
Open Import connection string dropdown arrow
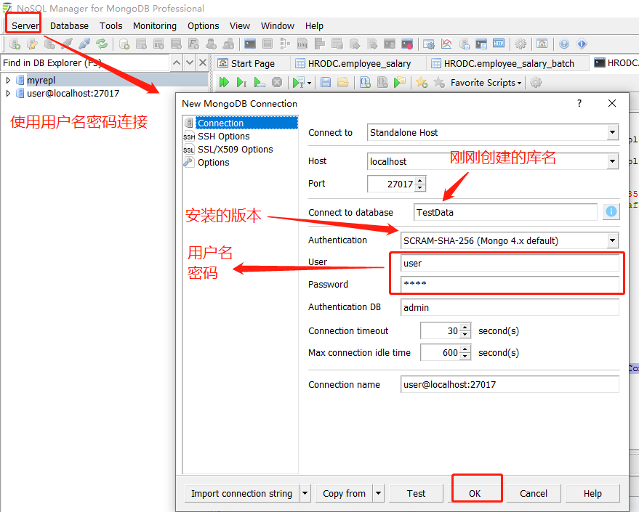coord(305,493)
